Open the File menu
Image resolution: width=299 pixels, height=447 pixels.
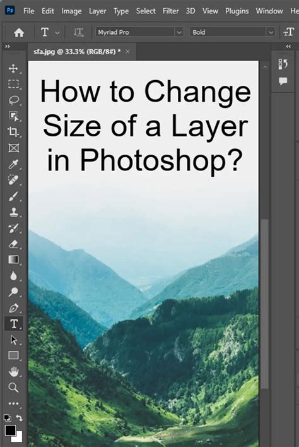[x=29, y=11]
